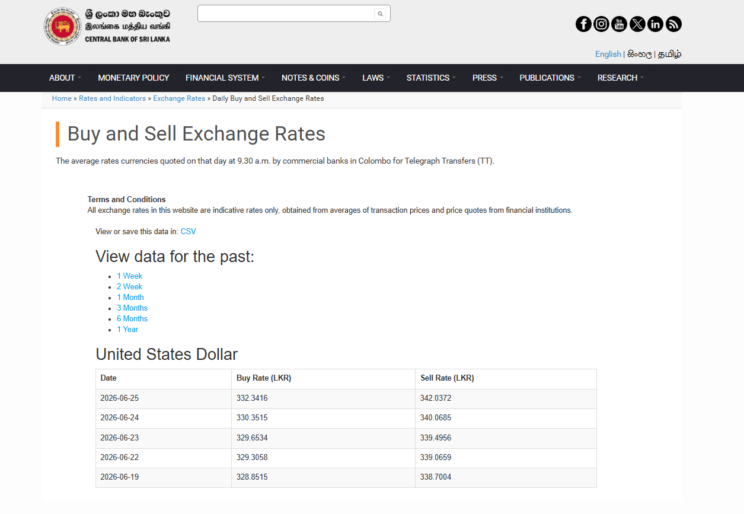Image resolution: width=744 pixels, height=514 pixels.
Task: Download the data as CSV
Action: [188, 231]
